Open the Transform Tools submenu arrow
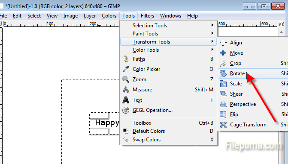 click(x=212, y=41)
